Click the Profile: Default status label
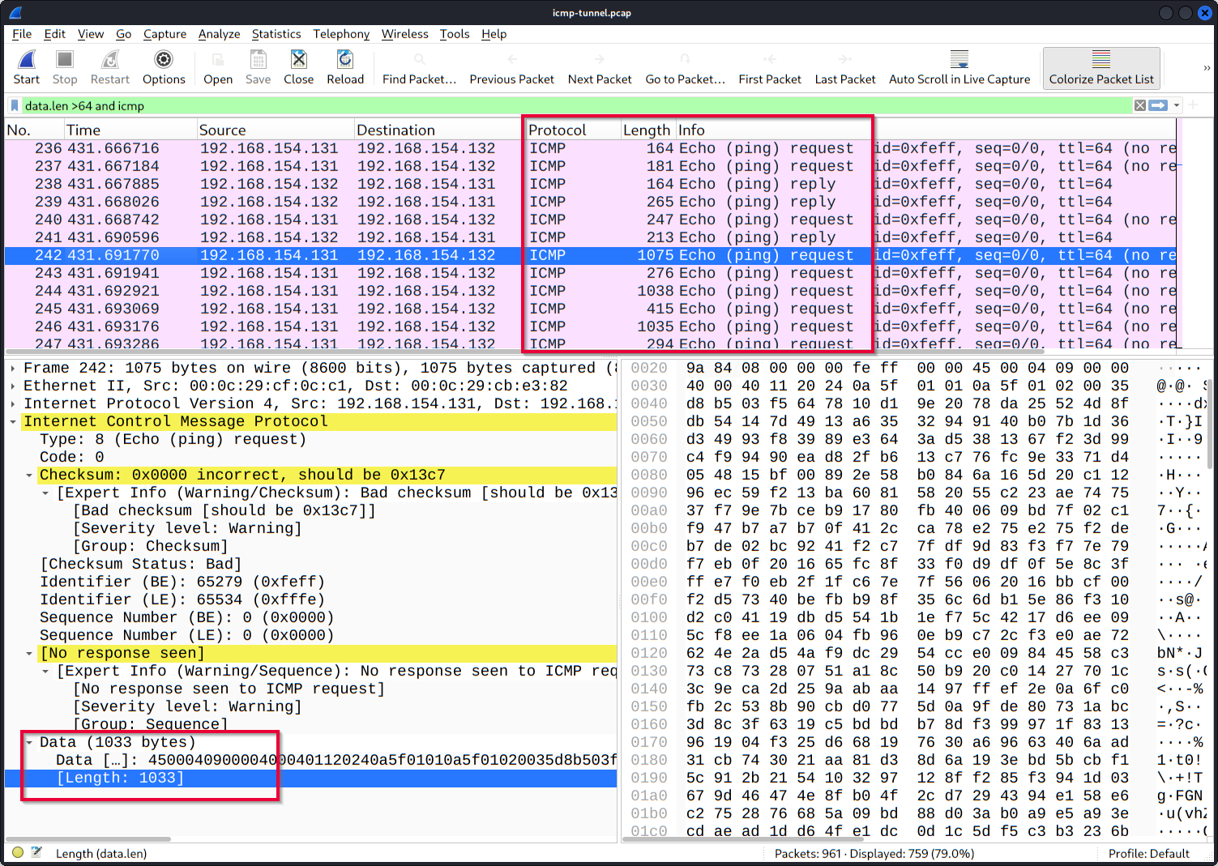This screenshot has height=866, width=1218. (1148, 853)
